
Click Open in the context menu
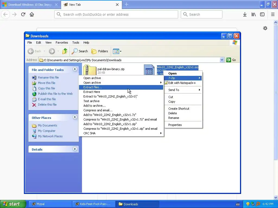coord(183,73)
